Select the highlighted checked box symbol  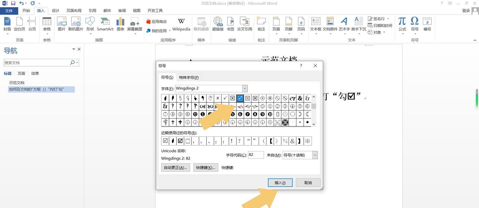240,98
